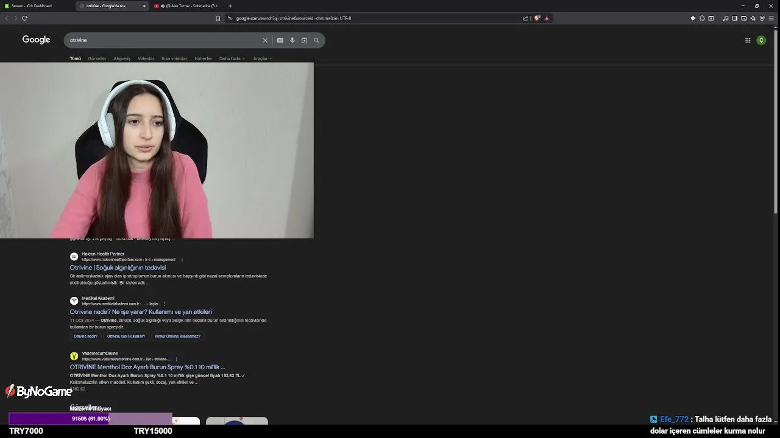This screenshot has height=438, width=780.
Task: Click the share icon in address bar
Action: point(526,18)
